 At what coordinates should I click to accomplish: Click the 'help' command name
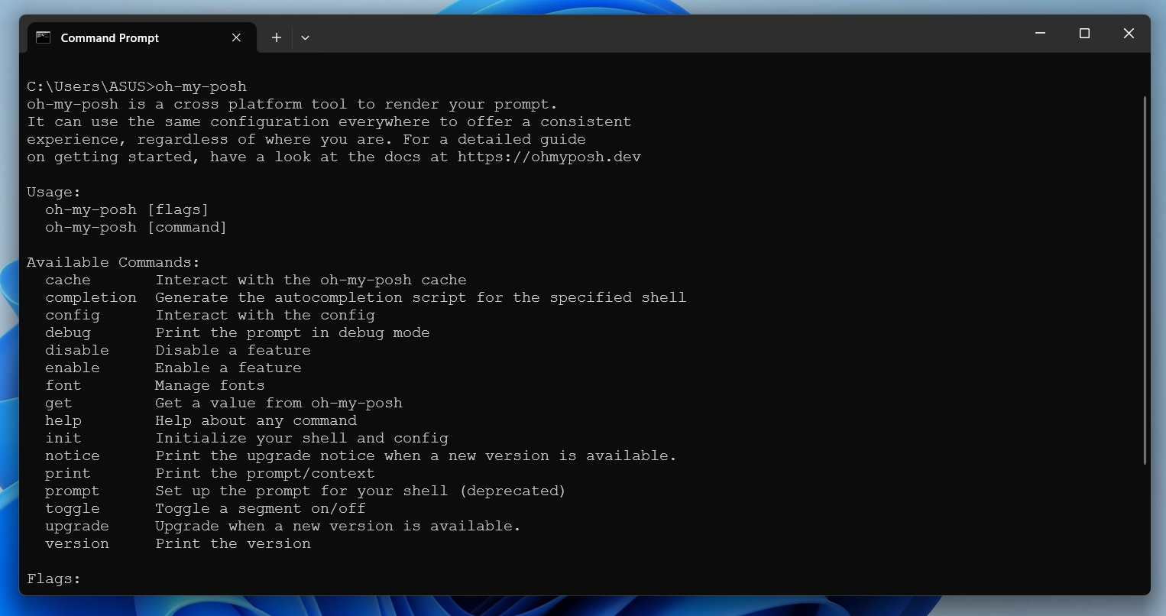click(63, 421)
